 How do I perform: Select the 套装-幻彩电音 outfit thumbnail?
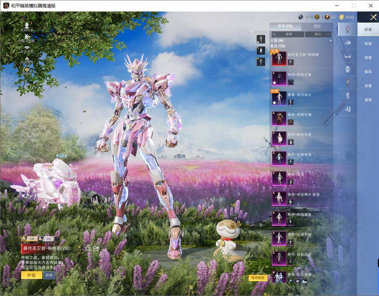click(x=279, y=277)
